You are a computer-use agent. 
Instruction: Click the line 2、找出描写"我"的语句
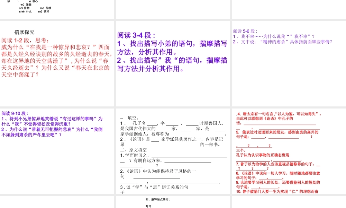point(172,60)
